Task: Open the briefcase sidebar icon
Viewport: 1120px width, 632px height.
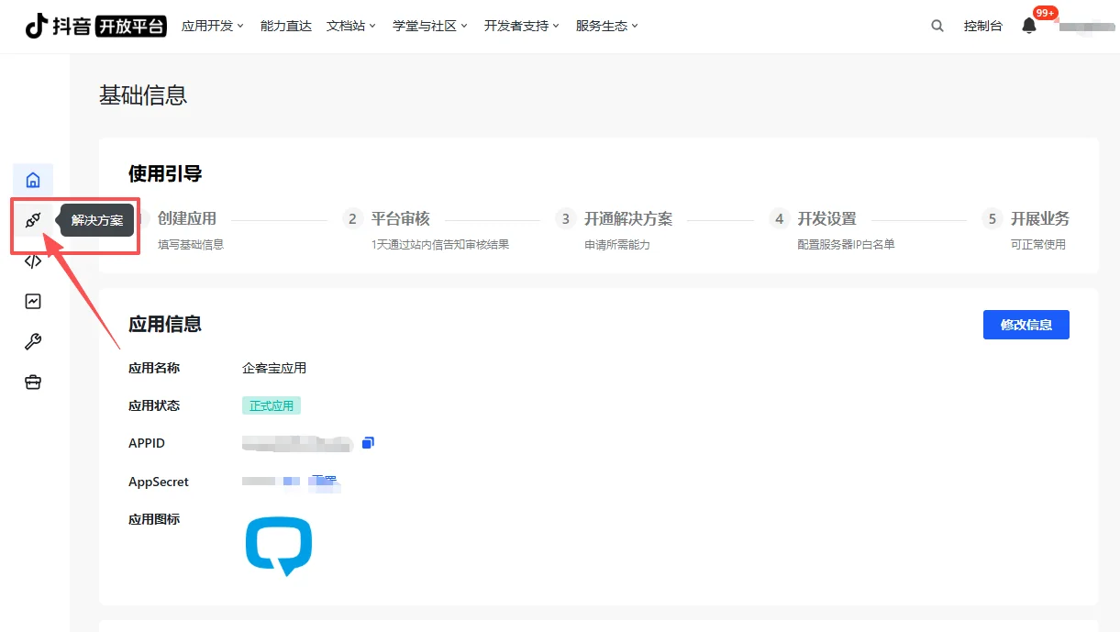Action: coord(33,383)
